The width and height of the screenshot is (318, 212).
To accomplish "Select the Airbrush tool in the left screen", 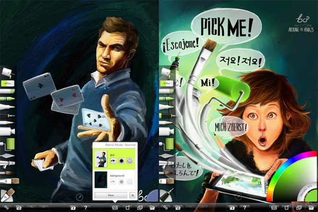I will (x=8, y=164).
